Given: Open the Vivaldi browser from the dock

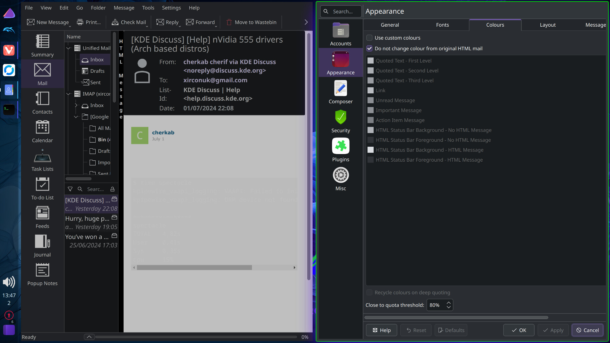Looking at the screenshot, I should tap(9, 50).
